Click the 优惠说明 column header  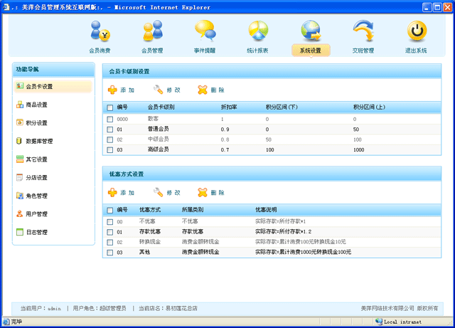click(x=266, y=210)
